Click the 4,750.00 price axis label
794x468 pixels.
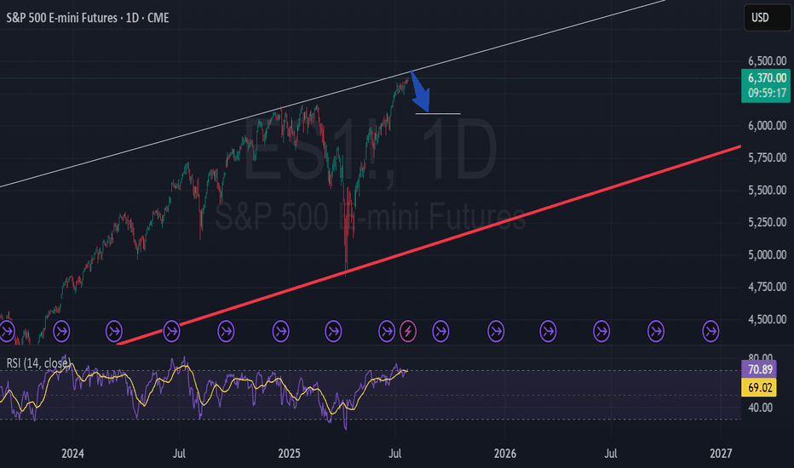click(x=767, y=287)
